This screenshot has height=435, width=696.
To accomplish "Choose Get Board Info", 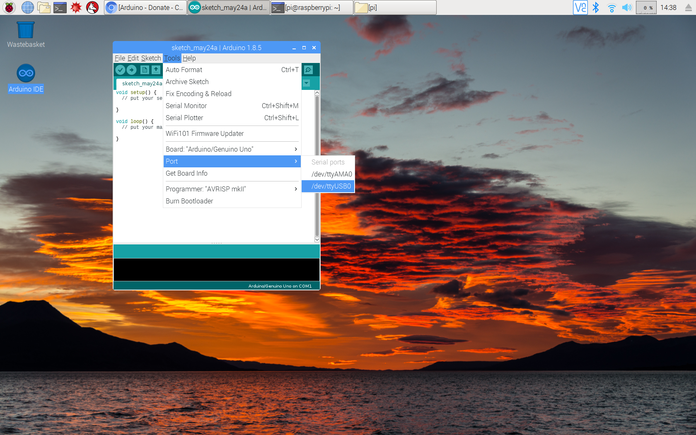I will [232, 173].
